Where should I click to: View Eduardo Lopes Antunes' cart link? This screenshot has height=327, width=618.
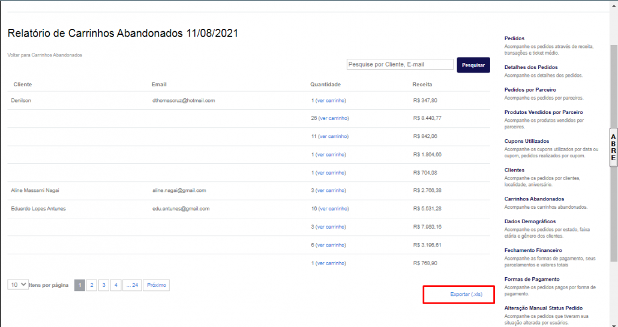(x=333, y=209)
